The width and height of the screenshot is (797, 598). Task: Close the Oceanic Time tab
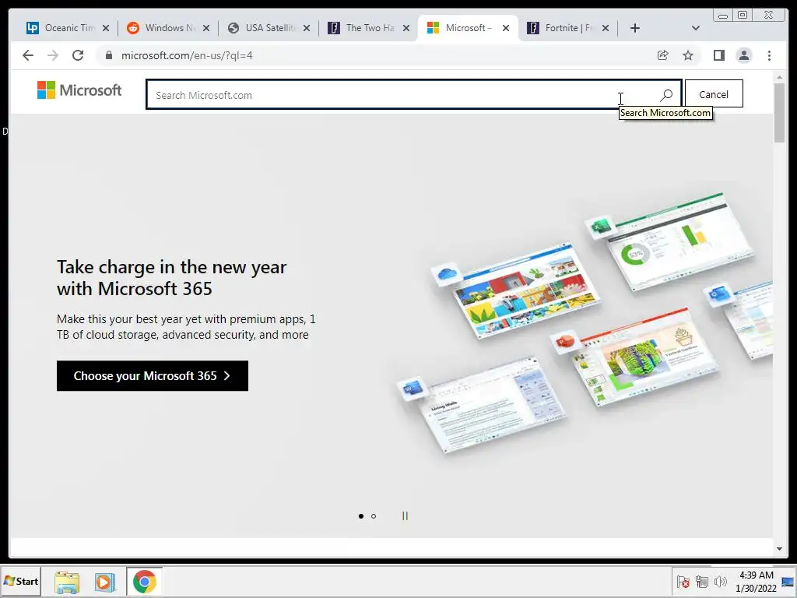coord(106,28)
